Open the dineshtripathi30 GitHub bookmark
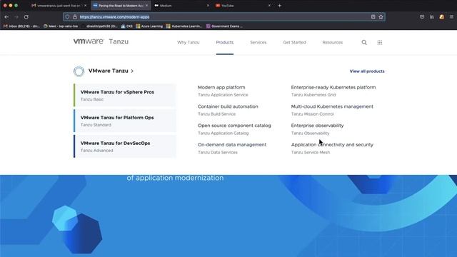 click(99, 26)
